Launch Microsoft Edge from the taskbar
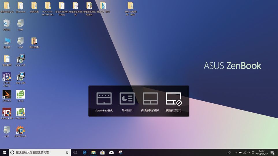Image resolution: width=278 pixels, height=156 pixels. 84,153
